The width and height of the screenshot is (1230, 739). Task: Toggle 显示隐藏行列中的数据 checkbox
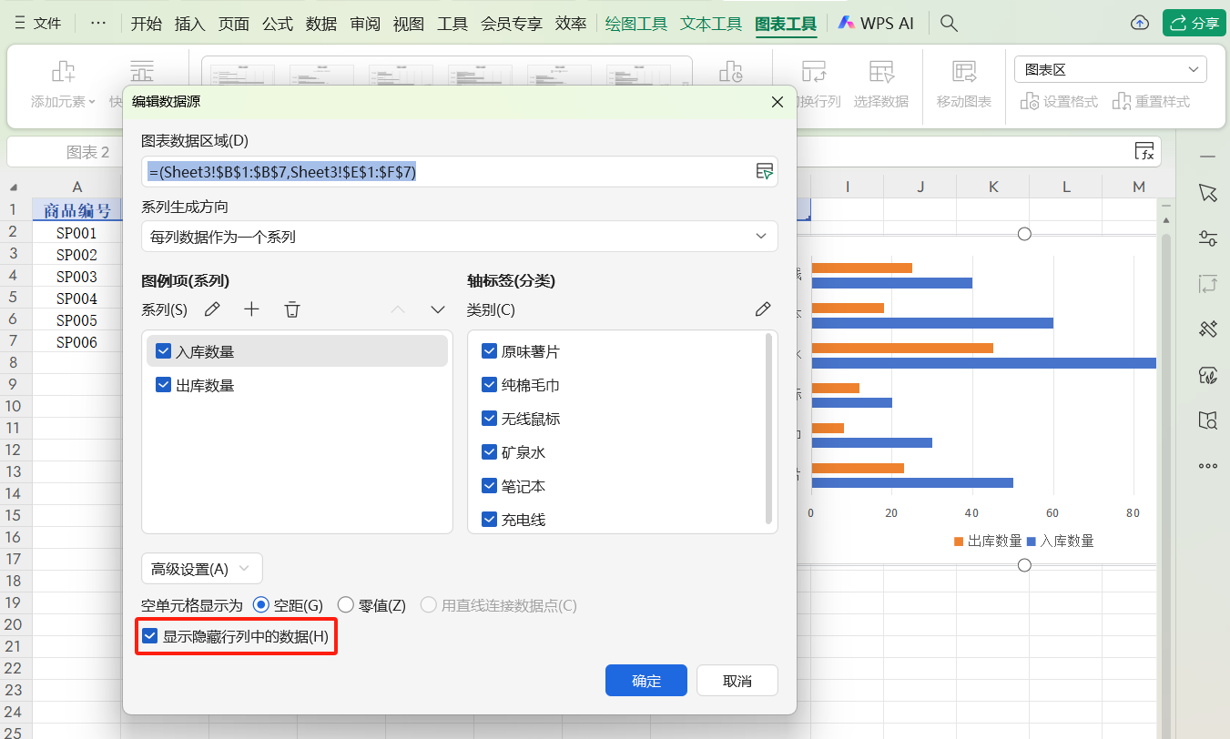tap(151, 637)
